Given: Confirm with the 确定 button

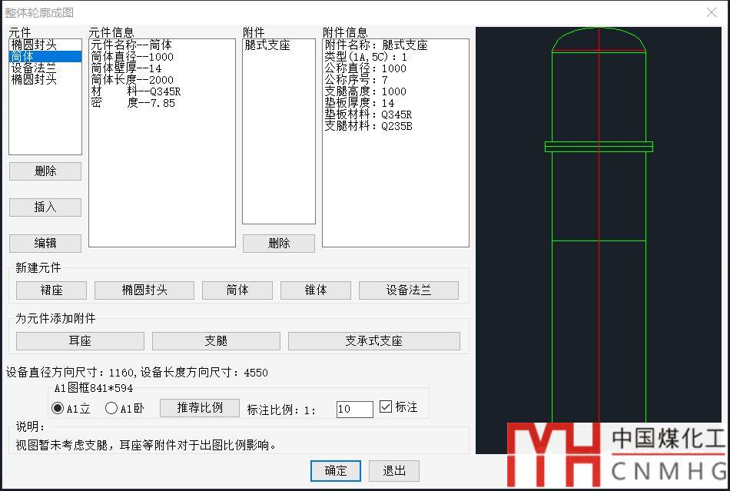Looking at the screenshot, I should point(336,471).
